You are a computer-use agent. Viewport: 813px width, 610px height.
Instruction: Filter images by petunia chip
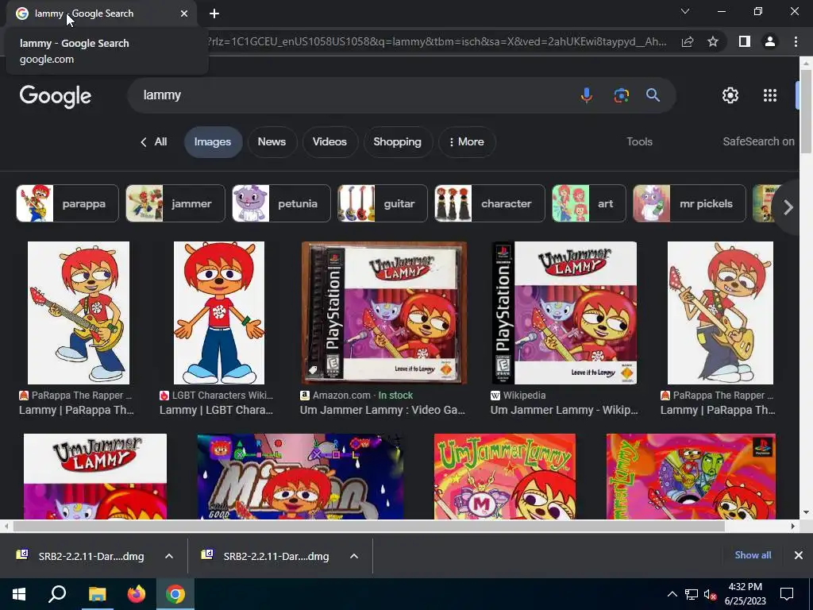[282, 203]
